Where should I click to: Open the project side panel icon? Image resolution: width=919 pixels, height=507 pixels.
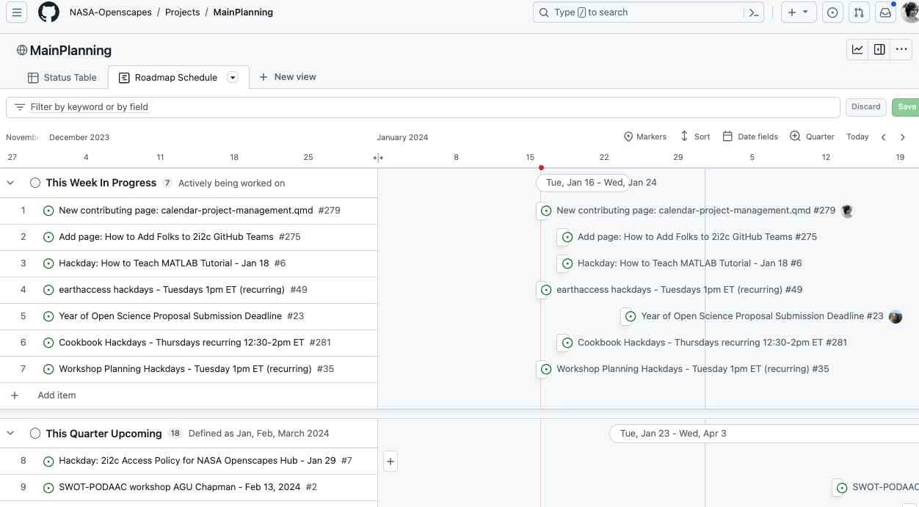[879, 48]
